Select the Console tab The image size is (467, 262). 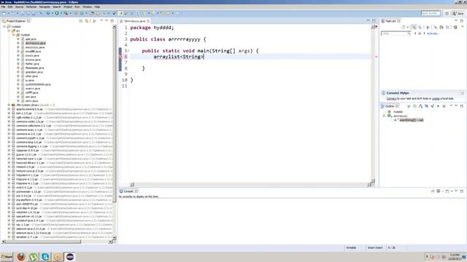[x=128, y=191]
